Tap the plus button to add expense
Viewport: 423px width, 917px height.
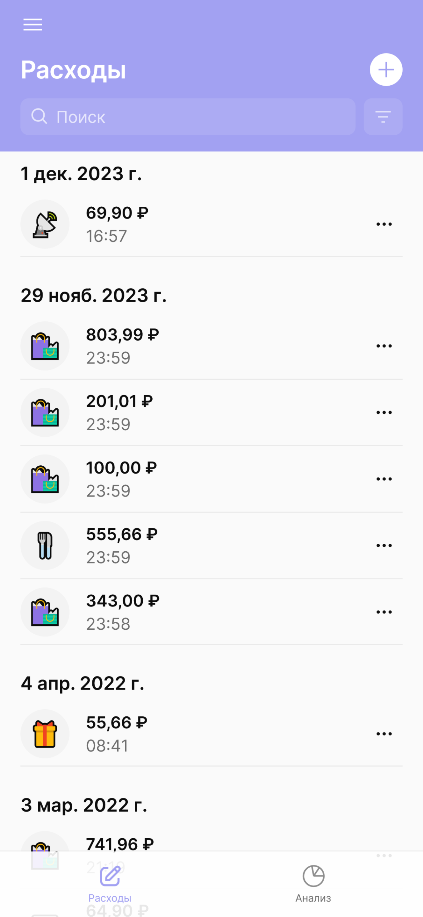tap(386, 69)
